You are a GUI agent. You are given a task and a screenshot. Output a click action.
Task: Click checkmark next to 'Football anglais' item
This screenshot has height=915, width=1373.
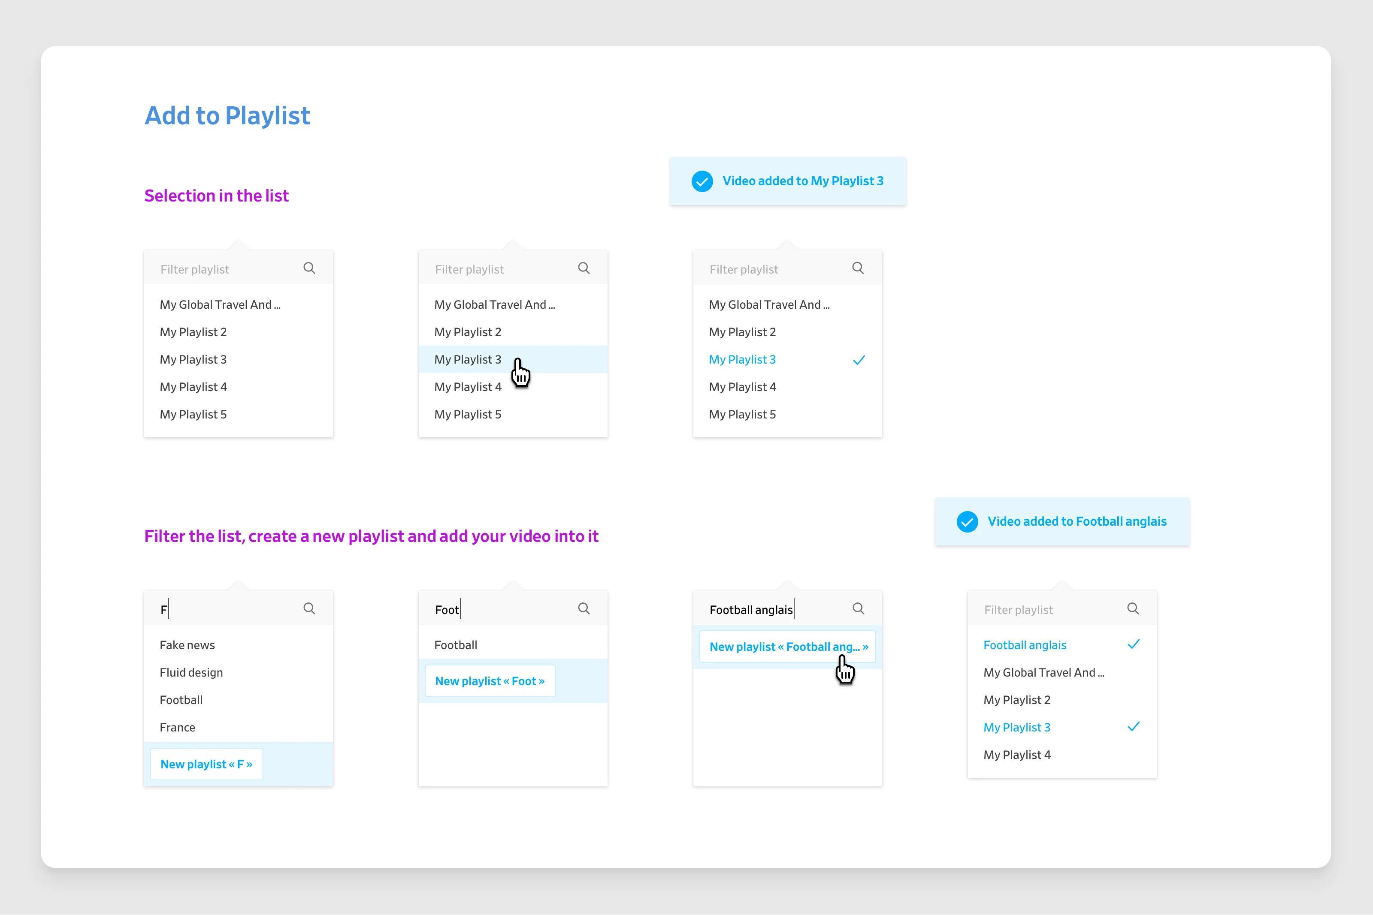(1133, 644)
